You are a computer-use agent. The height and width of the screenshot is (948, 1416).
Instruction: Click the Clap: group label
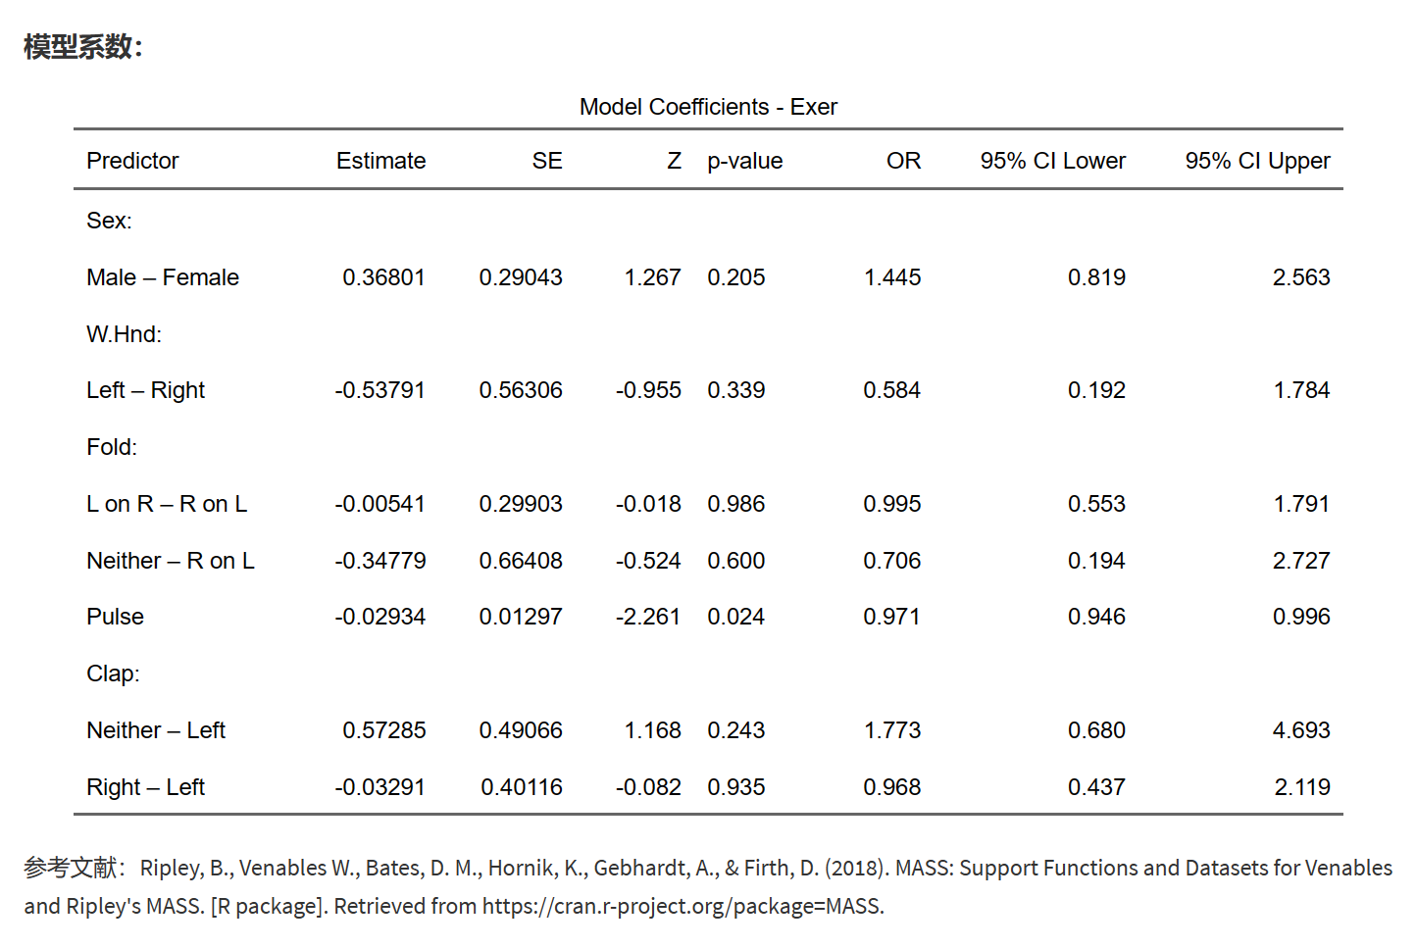click(x=113, y=674)
